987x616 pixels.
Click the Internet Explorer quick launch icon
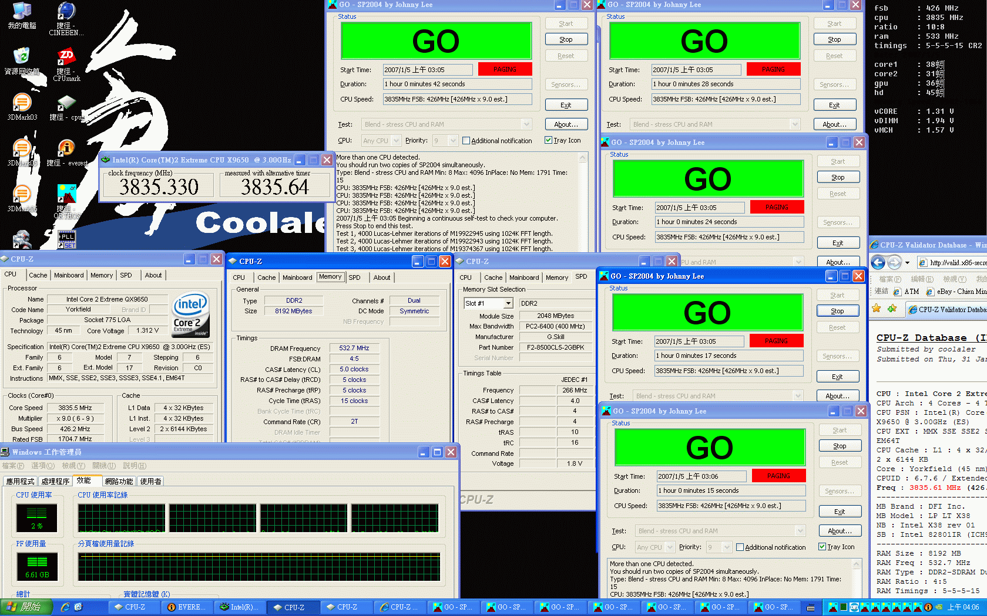[65, 607]
